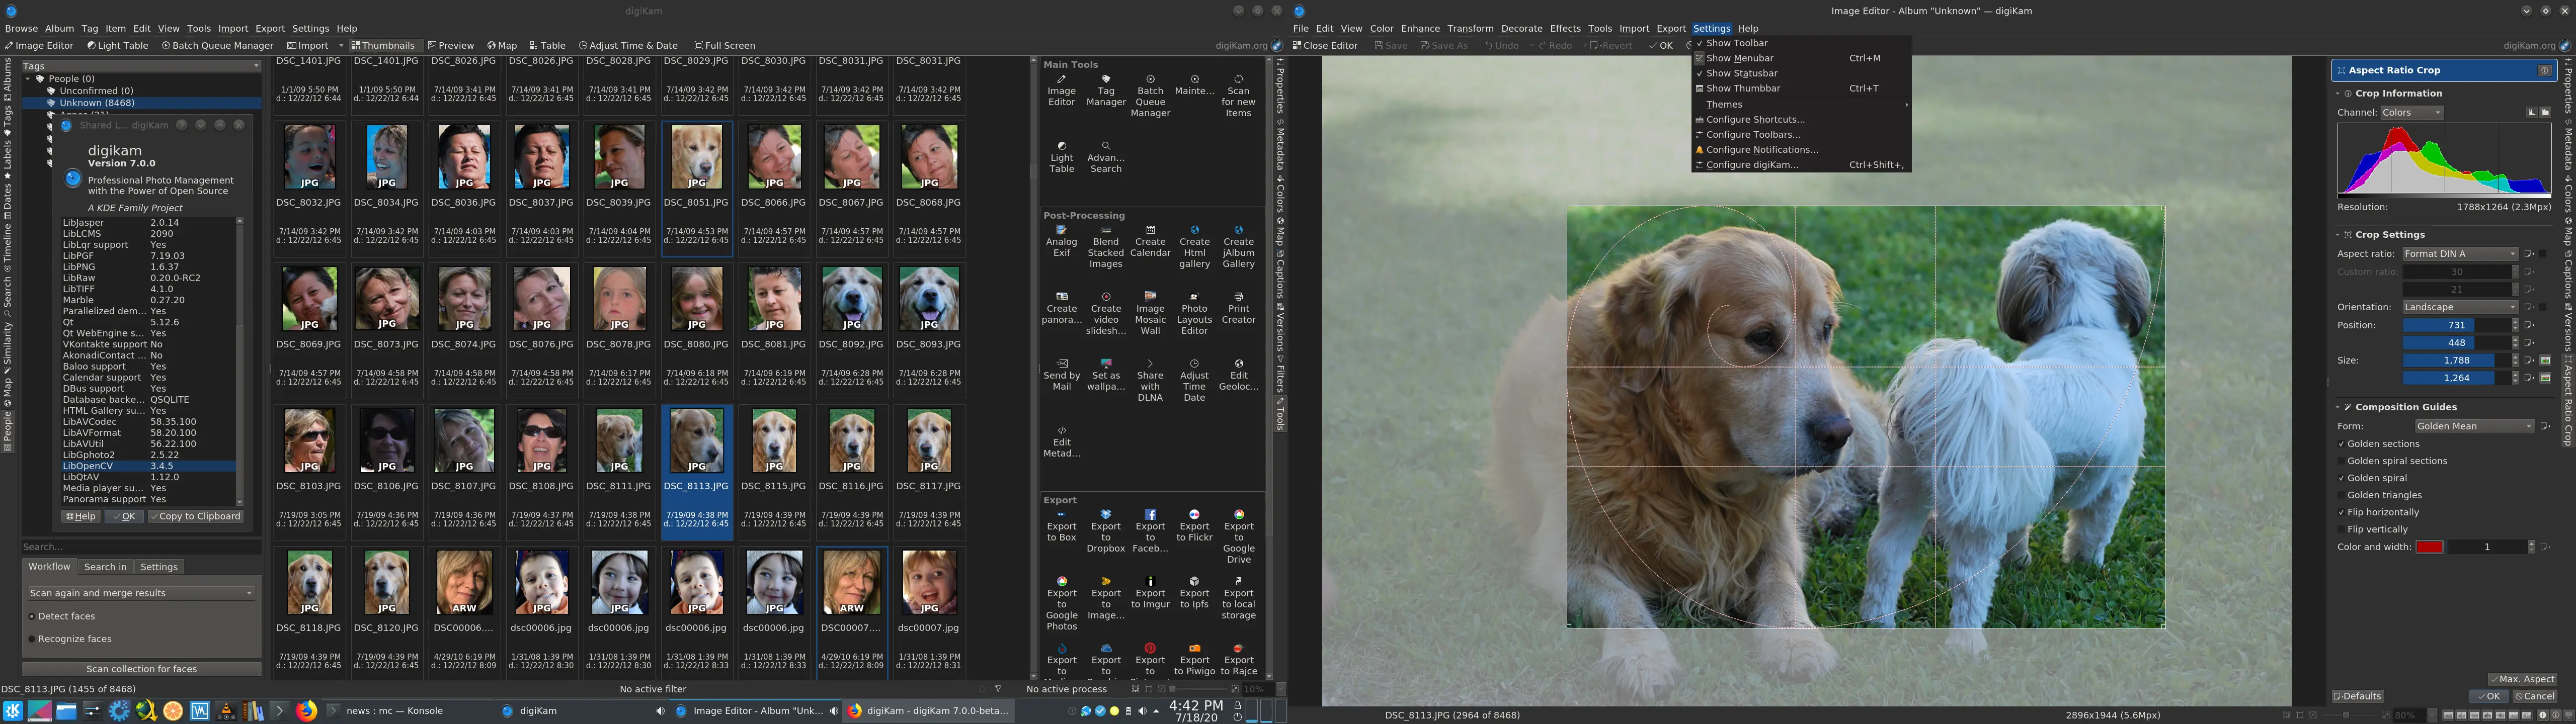Click Copy to Clipboard in the About dialog
Viewport: 2576px width, 724px height.
(x=196, y=515)
